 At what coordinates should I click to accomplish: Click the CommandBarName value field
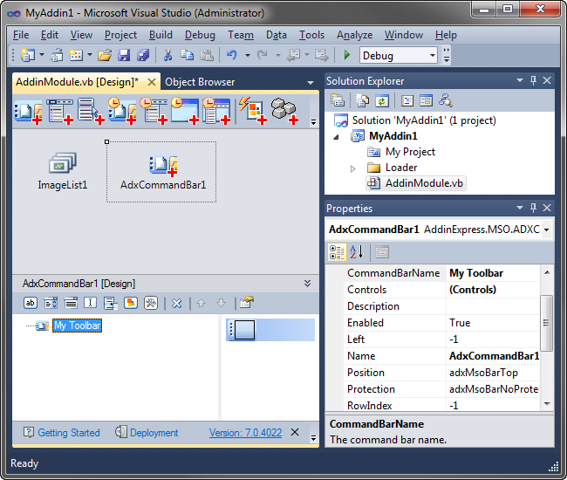coord(493,273)
